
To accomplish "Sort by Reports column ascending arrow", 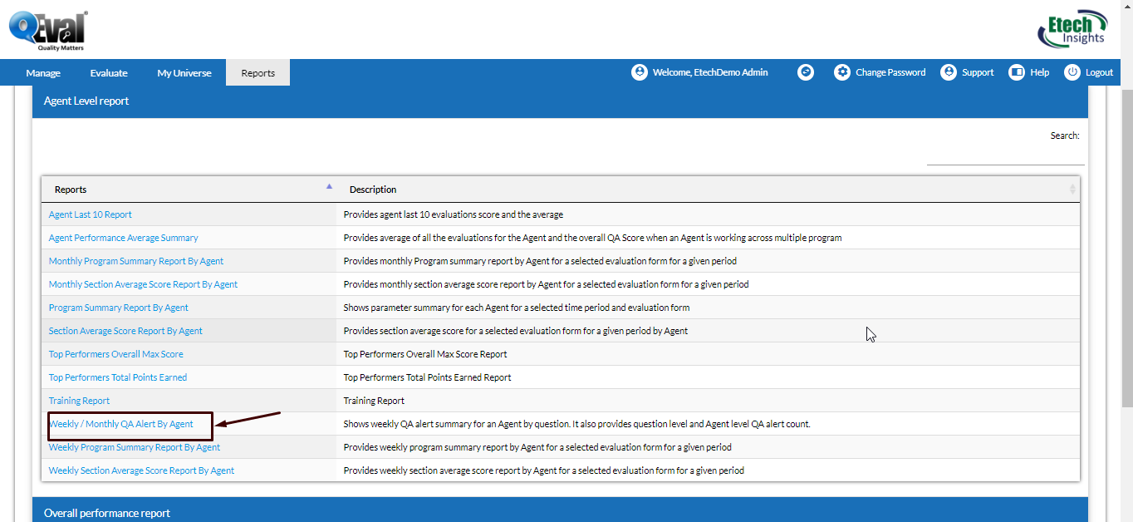I will pyautogui.click(x=329, y=186).
